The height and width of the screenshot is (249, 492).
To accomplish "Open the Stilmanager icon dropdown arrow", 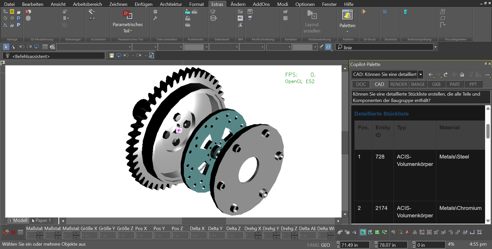I will pyautogui.click(x=68, y=18).
